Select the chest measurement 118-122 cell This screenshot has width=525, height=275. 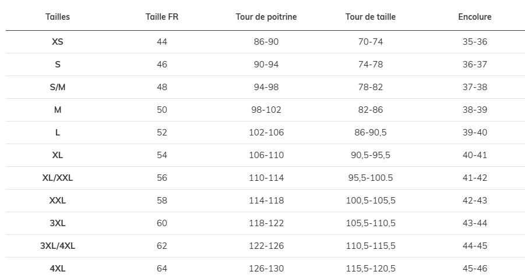coord(266,223)
